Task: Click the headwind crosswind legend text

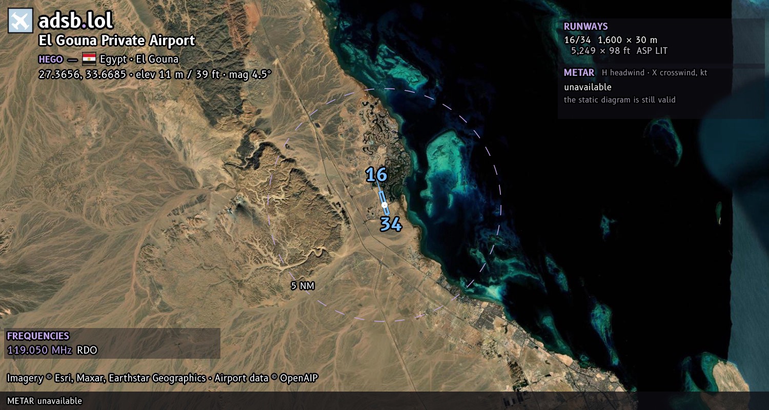Action: pos(655,73)
